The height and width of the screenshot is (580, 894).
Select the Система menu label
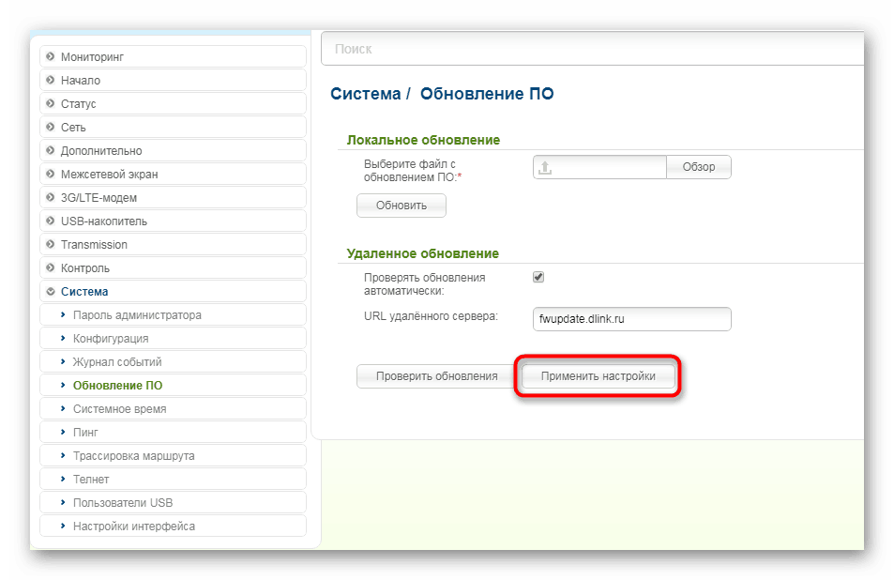pos(84,292)
